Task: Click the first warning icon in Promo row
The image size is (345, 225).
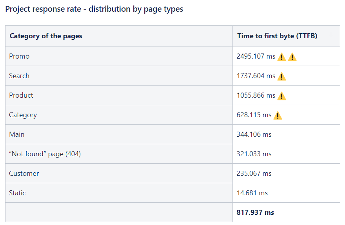Action: coord(281,57)
